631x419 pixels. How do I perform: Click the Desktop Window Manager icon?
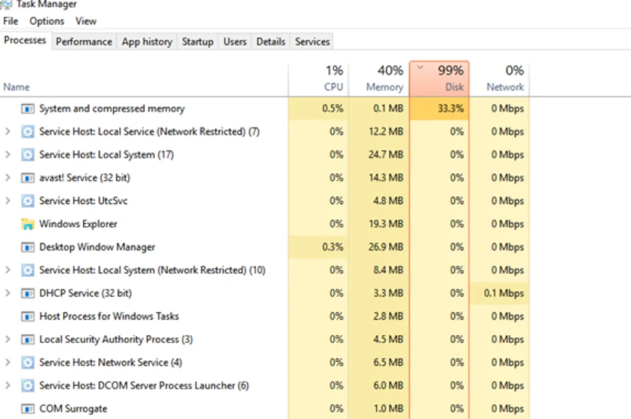pos(27,247)
